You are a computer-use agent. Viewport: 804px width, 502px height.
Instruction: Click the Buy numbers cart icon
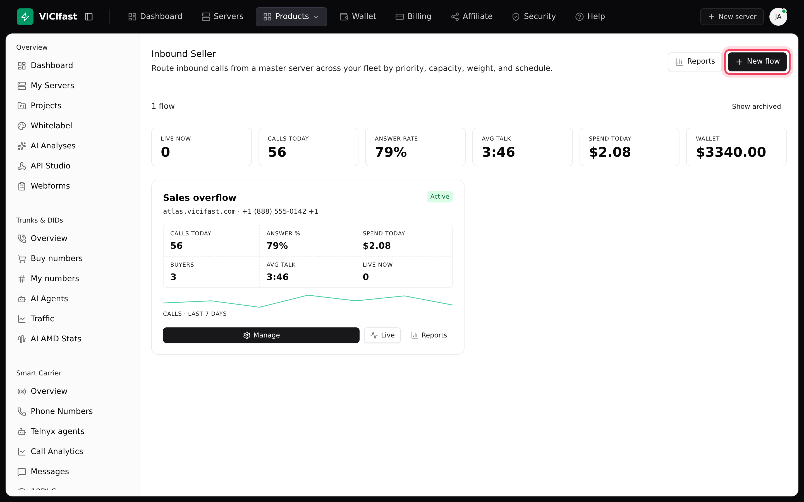21,259
